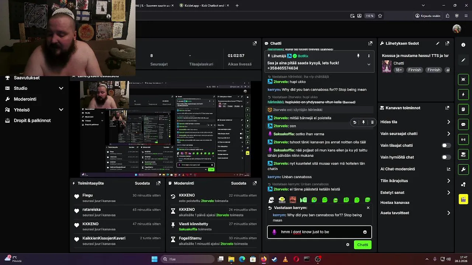The width and height of the screenshot is (472, 265).
Task: Click Kirjaudu sisään in browser toolbar
Action: click(428, 16)
